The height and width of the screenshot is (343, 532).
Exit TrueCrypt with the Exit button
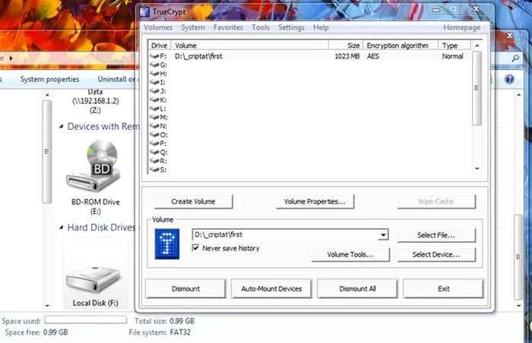tap(443, 289)
